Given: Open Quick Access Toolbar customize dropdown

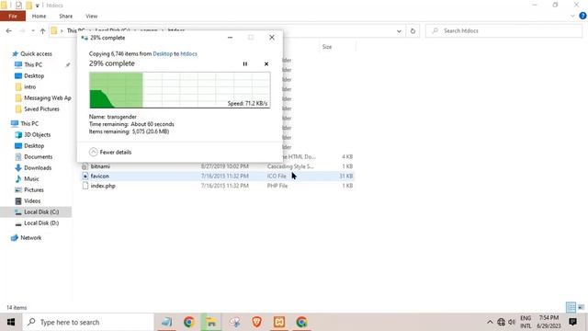Looking at the screenshot, I should pos(38,6).
